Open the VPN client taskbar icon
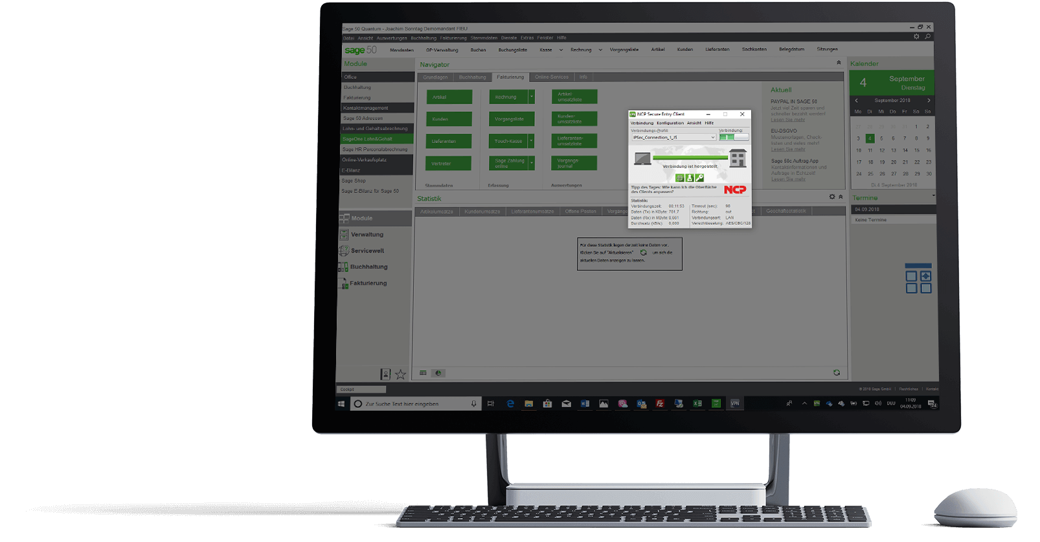 coord(735,403)
